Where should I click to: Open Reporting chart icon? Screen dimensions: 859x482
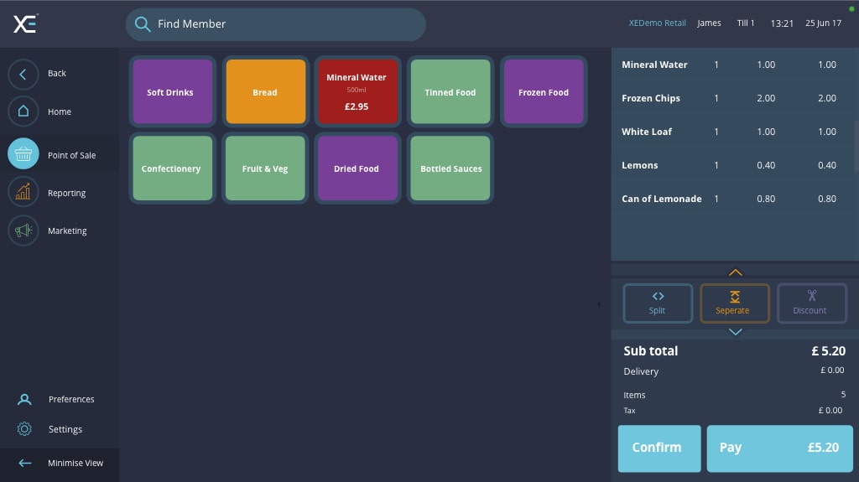click(23, 192)
